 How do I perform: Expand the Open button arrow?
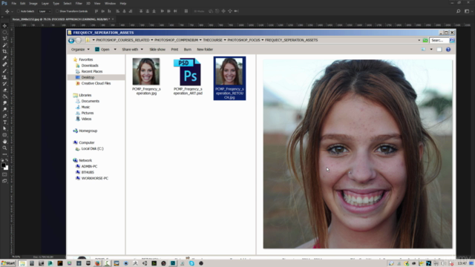[x=115, y=50]
